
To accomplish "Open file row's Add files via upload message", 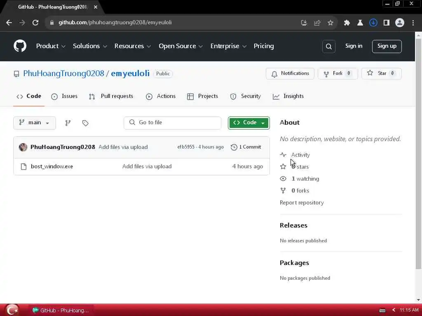I will 147,166.
